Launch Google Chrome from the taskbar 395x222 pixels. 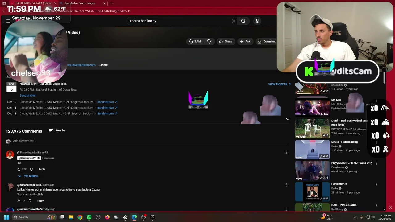point(80,217)
